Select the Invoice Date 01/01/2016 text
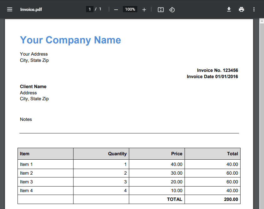The image size is (264, 209). [x=212, y=77]
